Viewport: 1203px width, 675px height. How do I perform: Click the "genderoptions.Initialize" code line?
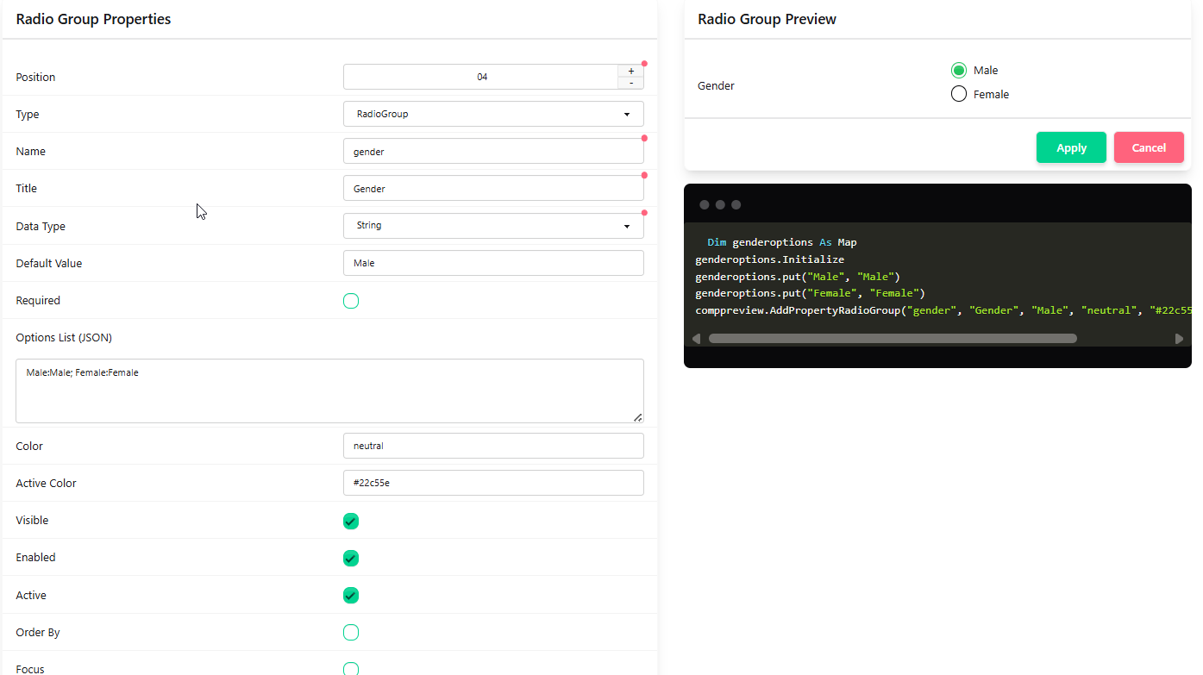pos(769,259)
